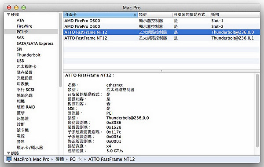Select 診斷 in the sidebar
264x167 pixels.
pyautogui.click(x=21, y=124)
